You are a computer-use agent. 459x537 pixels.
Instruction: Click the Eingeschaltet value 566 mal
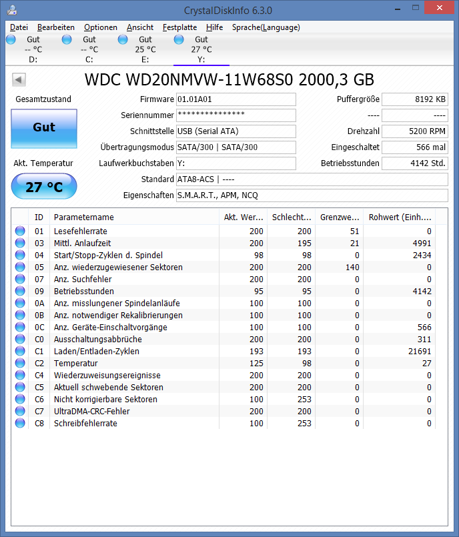coord(415,147)
